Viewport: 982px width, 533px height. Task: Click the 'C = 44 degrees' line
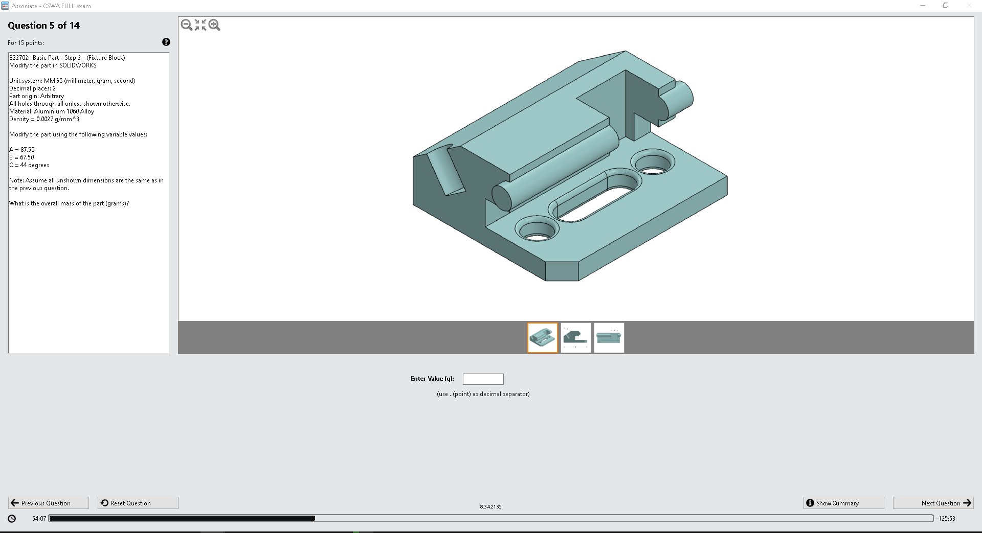(29, 165)
